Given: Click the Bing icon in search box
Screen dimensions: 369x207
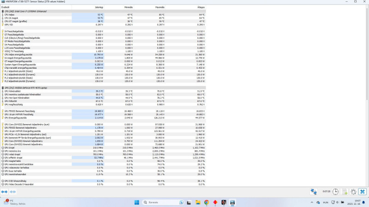Looking at the screenshot, I should 181,202.
